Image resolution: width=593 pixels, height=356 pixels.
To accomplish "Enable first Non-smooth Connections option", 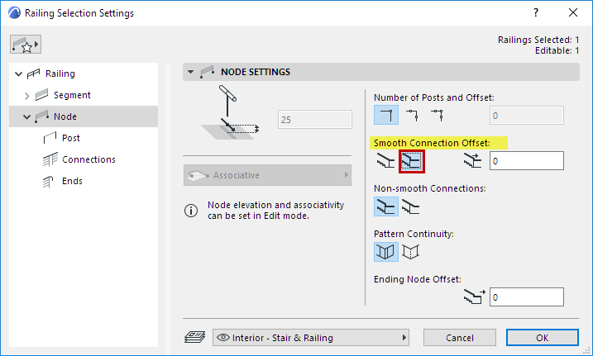I will click(385, 206).
